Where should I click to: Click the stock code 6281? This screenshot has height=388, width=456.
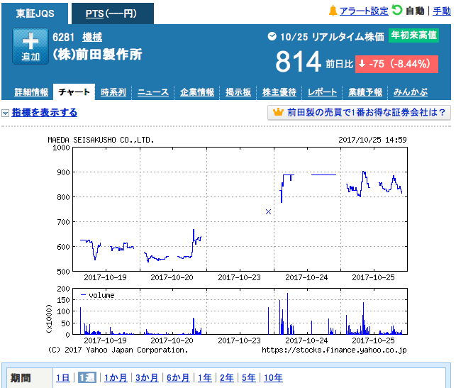(x=63, y=37)
